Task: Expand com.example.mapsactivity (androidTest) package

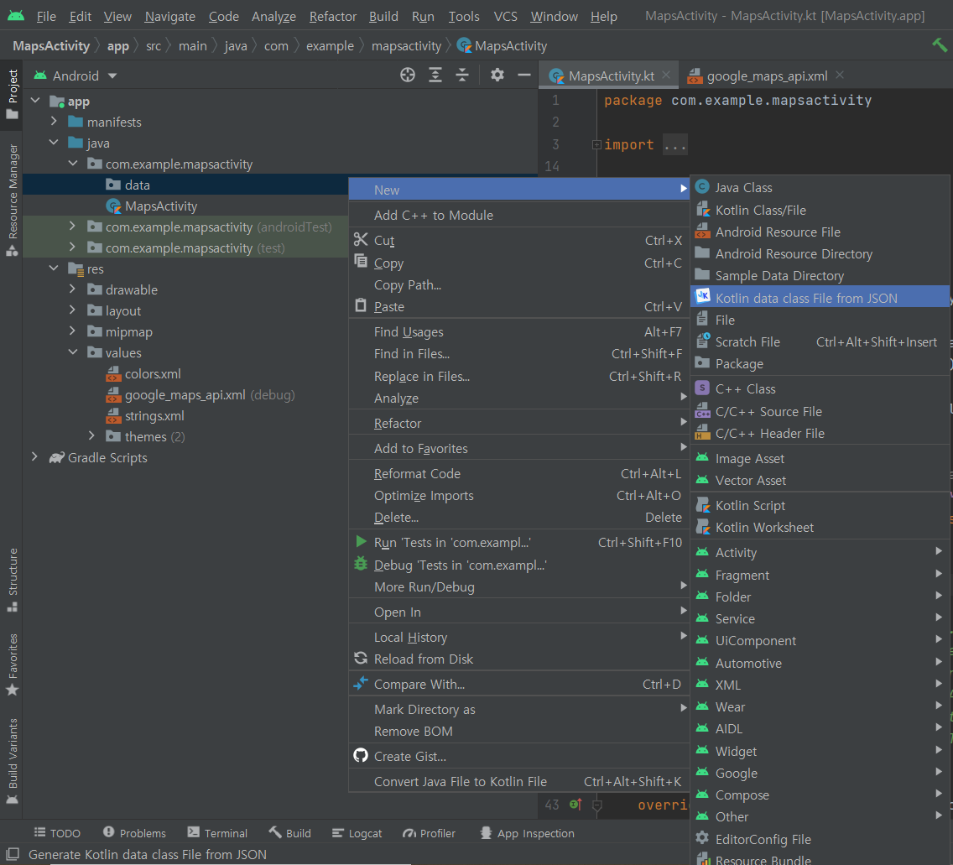Action: click(x=73, y=227)
